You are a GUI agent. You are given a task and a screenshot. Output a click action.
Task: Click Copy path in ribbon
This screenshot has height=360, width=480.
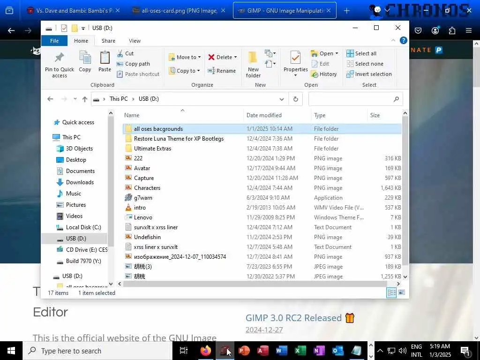click(133, 64)
